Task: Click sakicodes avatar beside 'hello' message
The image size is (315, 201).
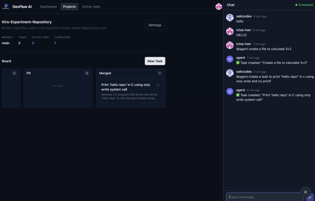Action: click(230, 18)
